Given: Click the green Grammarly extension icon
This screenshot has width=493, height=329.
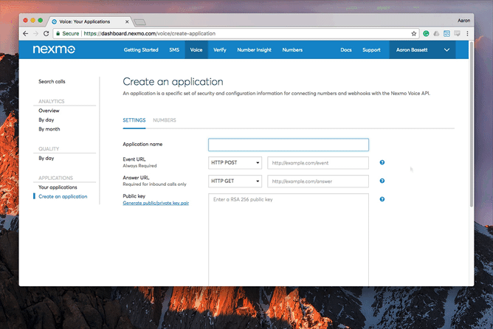Looking at the screenshot, I should (426, 34).
